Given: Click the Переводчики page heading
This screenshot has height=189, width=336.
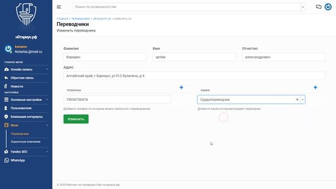Looking at the screenshot, I should [72, 24].
